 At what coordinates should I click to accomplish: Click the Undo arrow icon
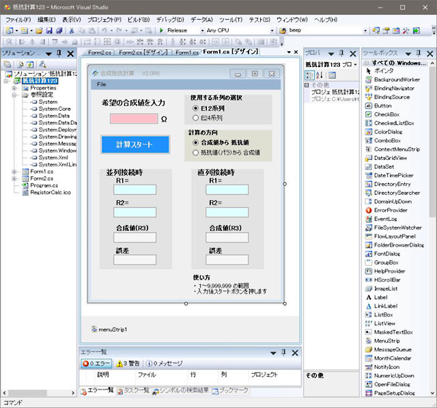click(x=104, y=30)
